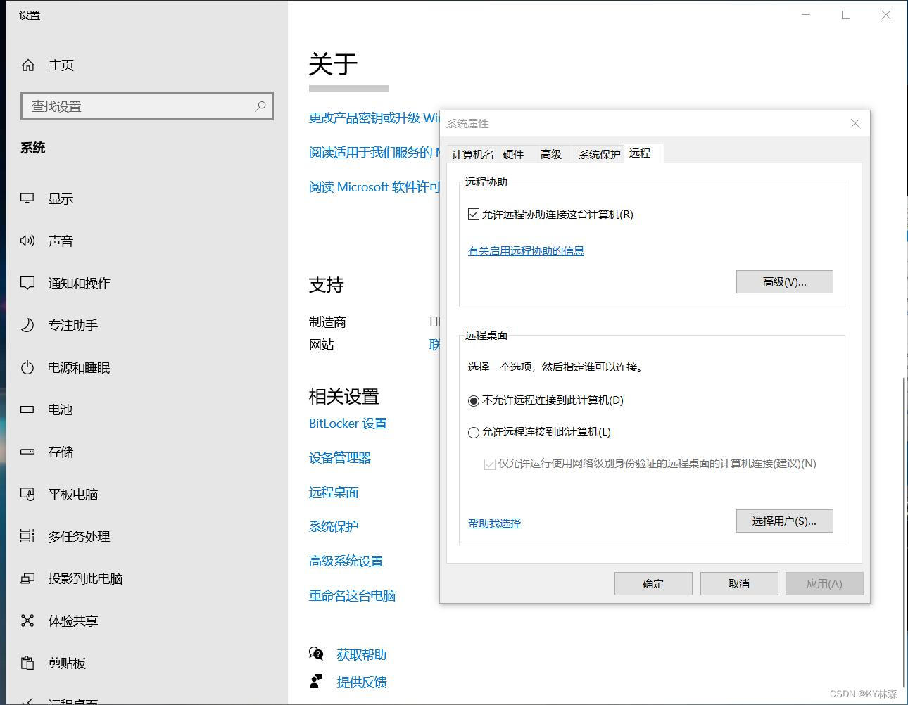This screenshot has height=705, width=908.
Task: Click the 选择用户(S)... button
Action: [785, 521]
